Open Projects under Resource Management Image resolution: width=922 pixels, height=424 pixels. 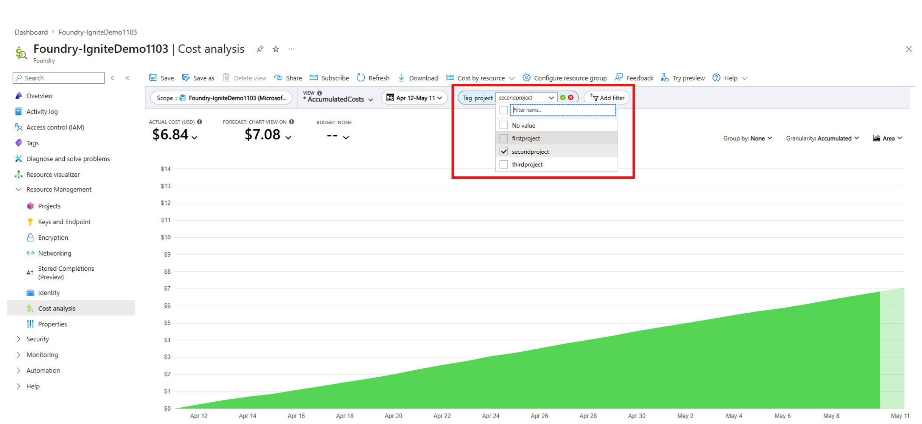tap(49, 206)
